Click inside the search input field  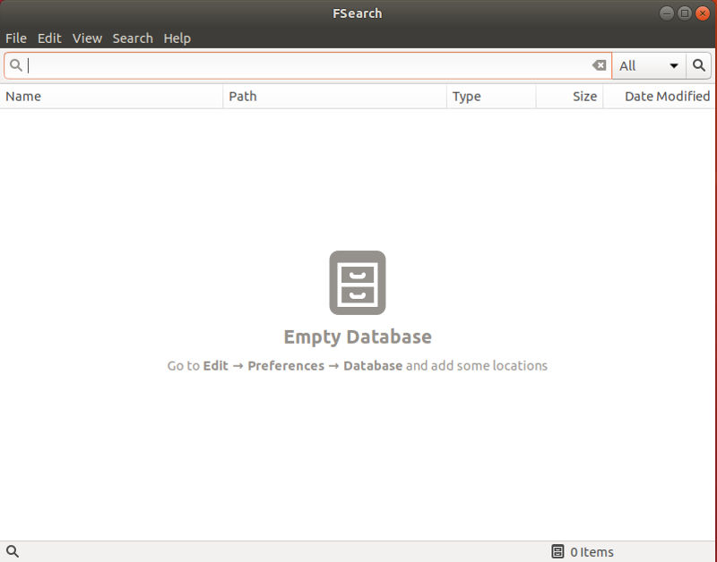[x=269, y=65]
